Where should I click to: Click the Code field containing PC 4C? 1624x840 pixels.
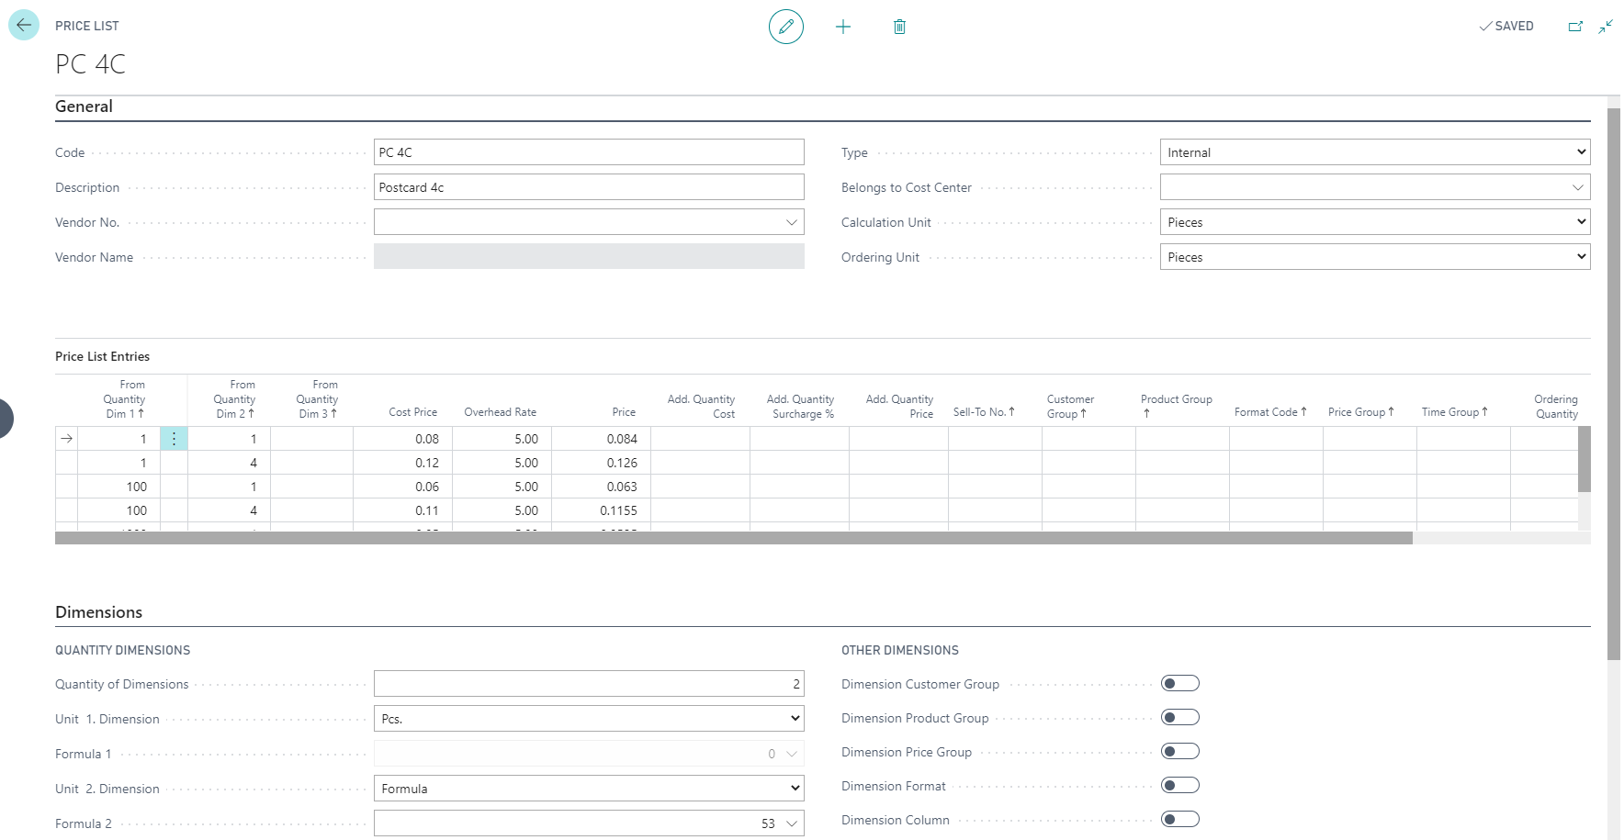589,152
